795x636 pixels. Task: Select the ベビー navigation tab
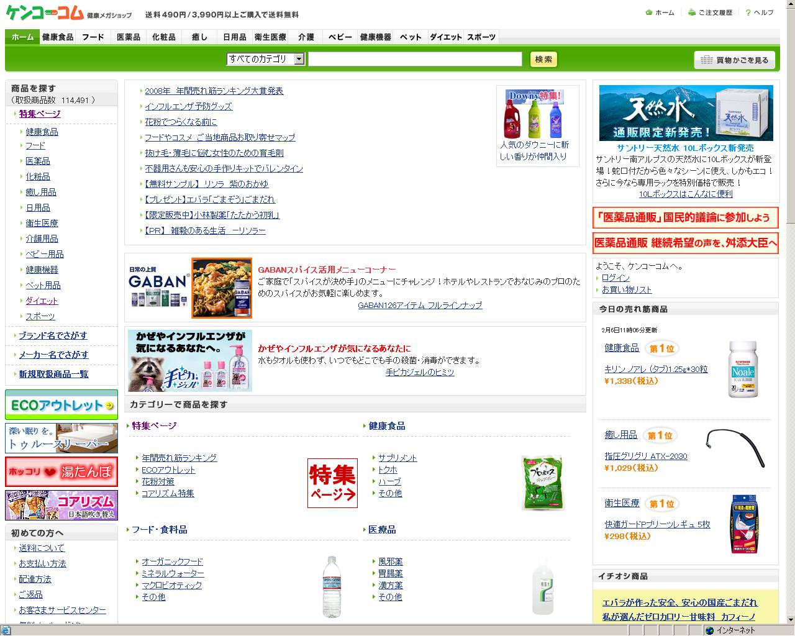(x=340, y=37)
